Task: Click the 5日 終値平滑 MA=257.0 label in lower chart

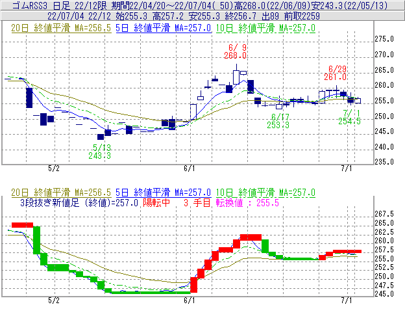Action: (x=164, y=193)
